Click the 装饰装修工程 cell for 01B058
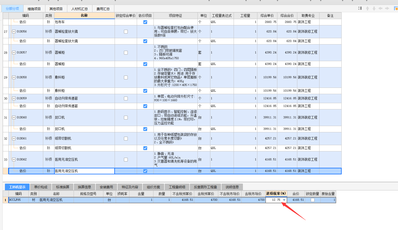398x230 pixels. [308, 77]
